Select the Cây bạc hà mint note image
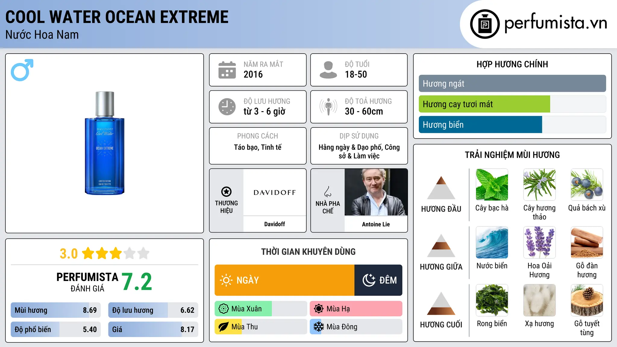Viewport: 617px width, 347px height. click(x=492, y=185)
